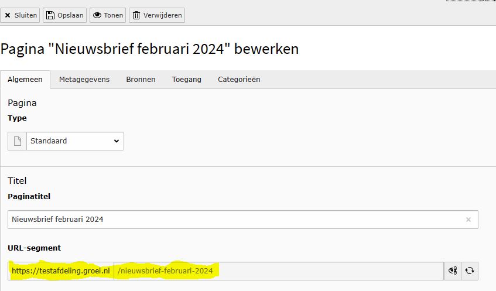Open the Type dropdown showing Standaard

tap(75, 141)
